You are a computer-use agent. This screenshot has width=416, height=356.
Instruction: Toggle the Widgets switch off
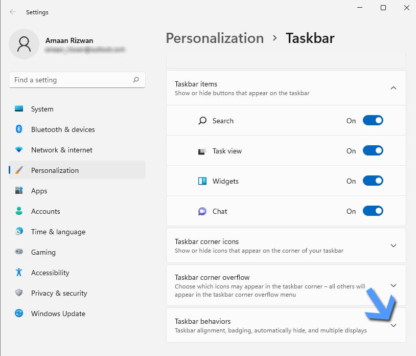click(373, 181)
